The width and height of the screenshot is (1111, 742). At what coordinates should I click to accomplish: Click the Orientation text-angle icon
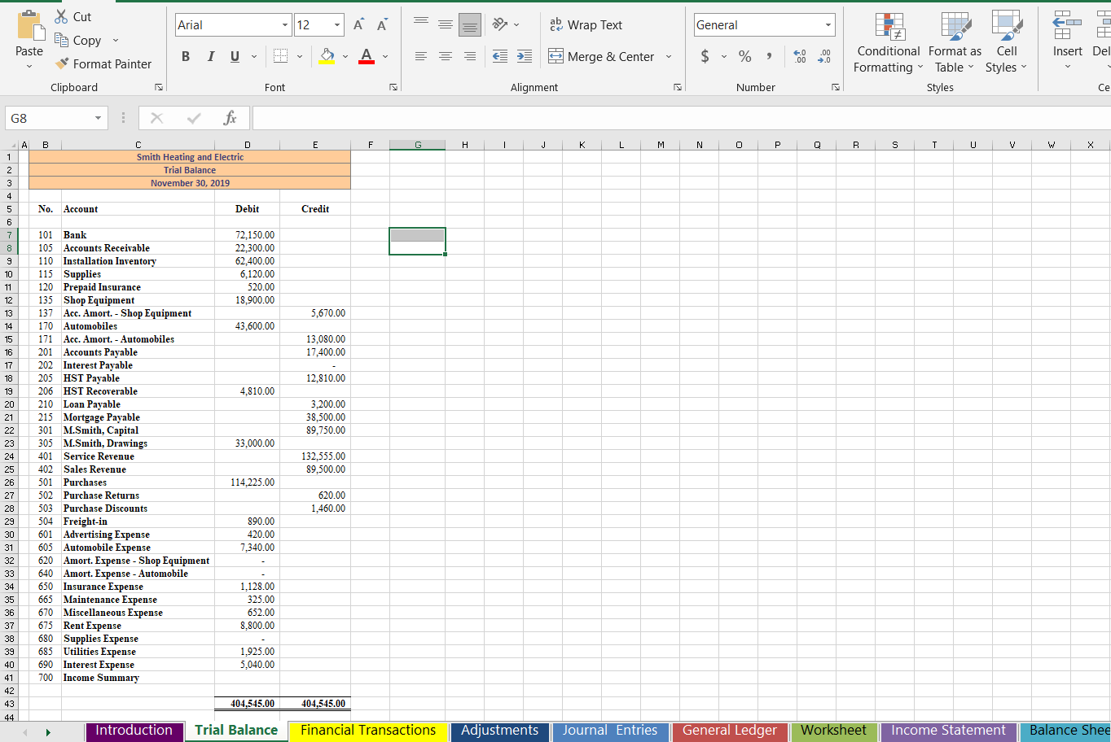tap(500, 25)
